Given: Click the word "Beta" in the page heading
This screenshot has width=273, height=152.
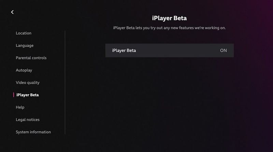Looking at the screenshot, I should (x=180, y=18).
